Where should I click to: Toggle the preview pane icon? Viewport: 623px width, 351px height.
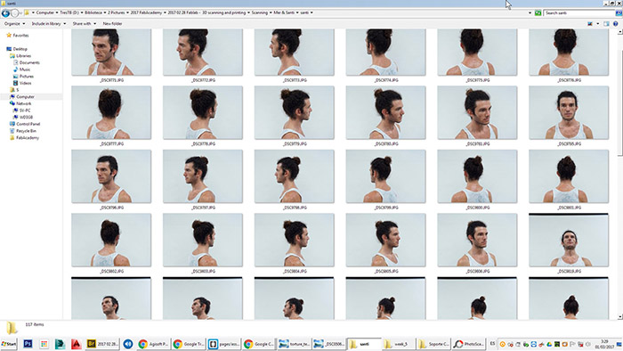pyautogui.click(x=606, y=24)
